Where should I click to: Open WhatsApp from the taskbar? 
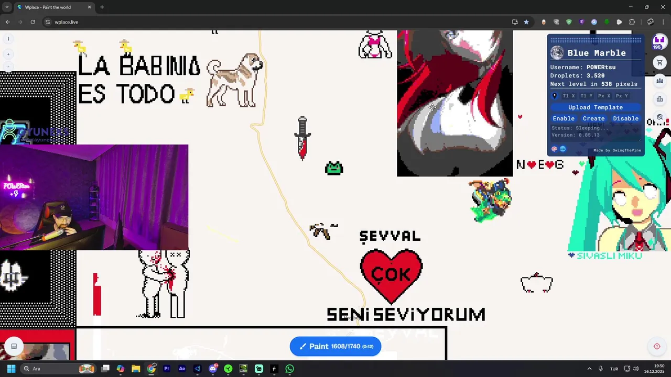290,369
